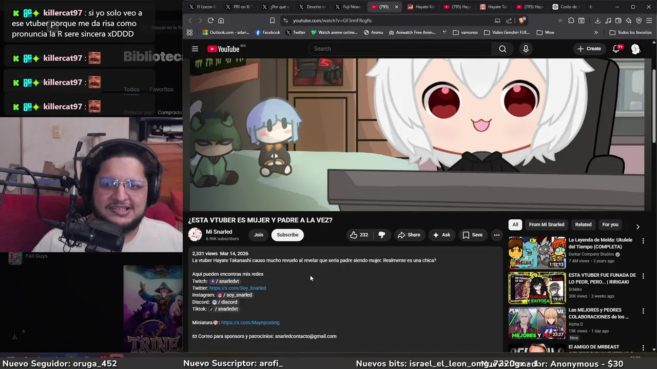Image resolution: width=657 pixels, height=369 pixels.
Task: Open the Mi Snarled channel avatar
Action: point(195,235)
